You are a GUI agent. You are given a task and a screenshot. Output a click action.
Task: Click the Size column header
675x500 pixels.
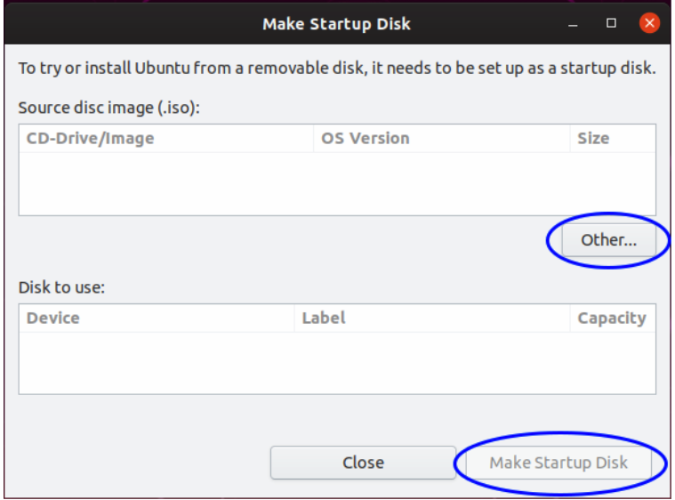pos(613,138)
